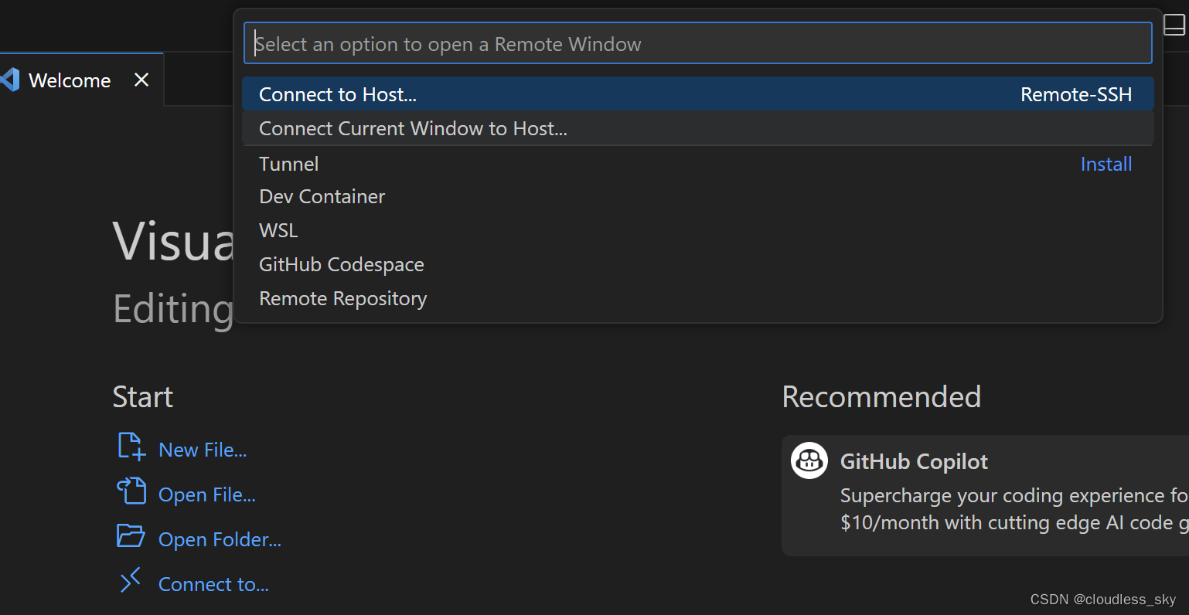Select the Tunnel remote option
This screenshot has height=615, width=1189.
[698, 164]
